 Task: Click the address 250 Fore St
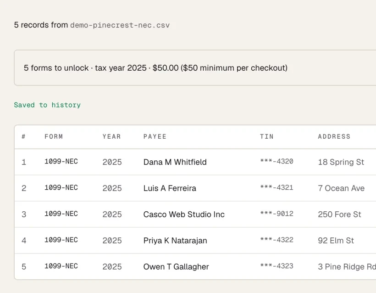click(340, 214)
